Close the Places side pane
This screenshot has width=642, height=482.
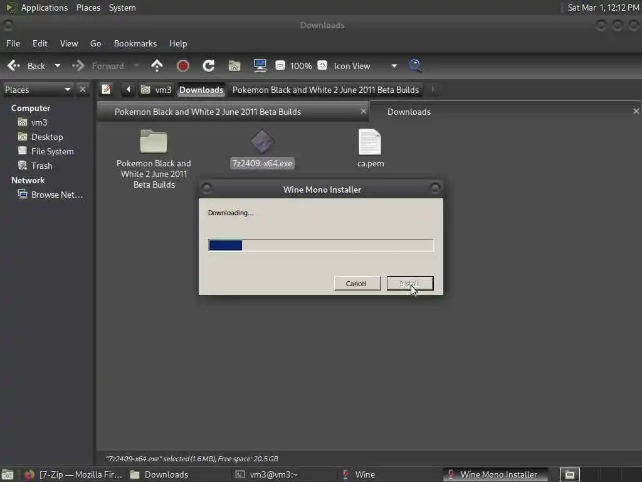(83, 89)
